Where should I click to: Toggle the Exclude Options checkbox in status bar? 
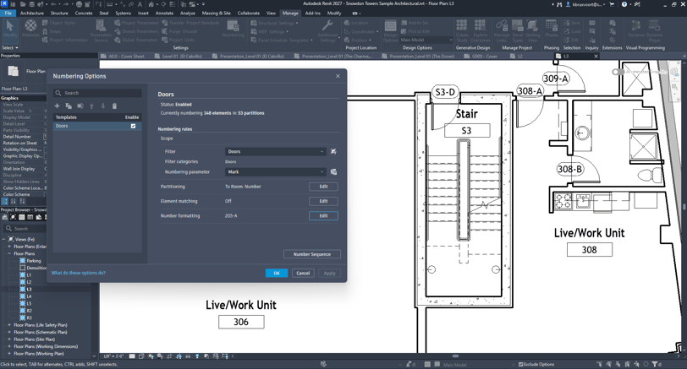click(x=520, y=365)
